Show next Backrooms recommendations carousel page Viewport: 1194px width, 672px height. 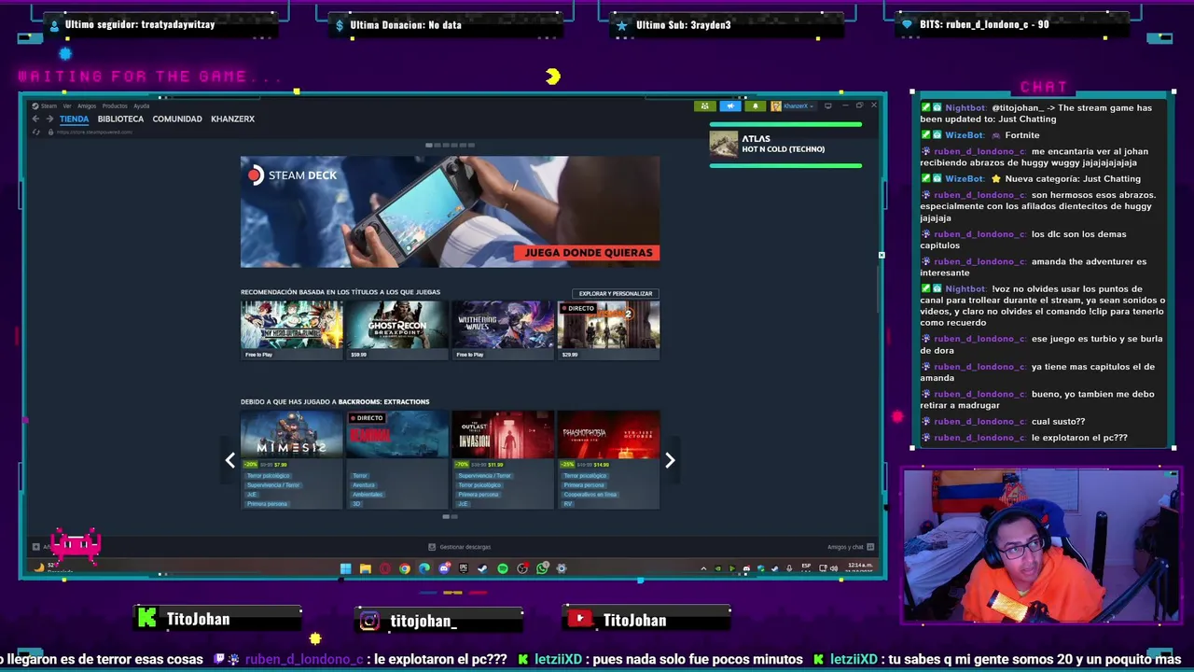pos(670,460)
